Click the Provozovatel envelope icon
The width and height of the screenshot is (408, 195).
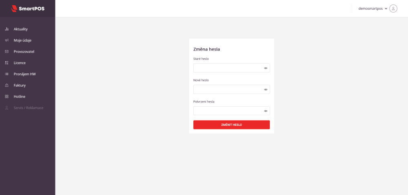point(7,52)
